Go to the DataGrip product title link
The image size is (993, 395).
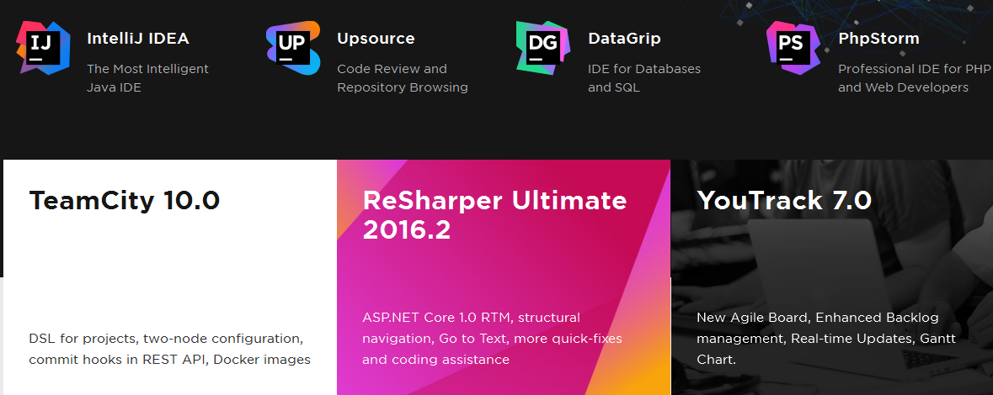624,39
